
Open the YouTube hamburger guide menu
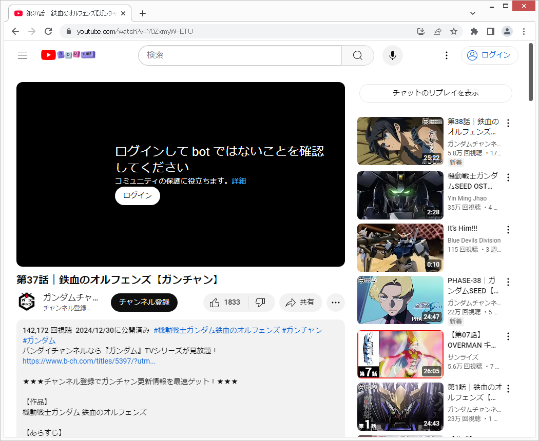pyautogui.click(x=23, y=55)
